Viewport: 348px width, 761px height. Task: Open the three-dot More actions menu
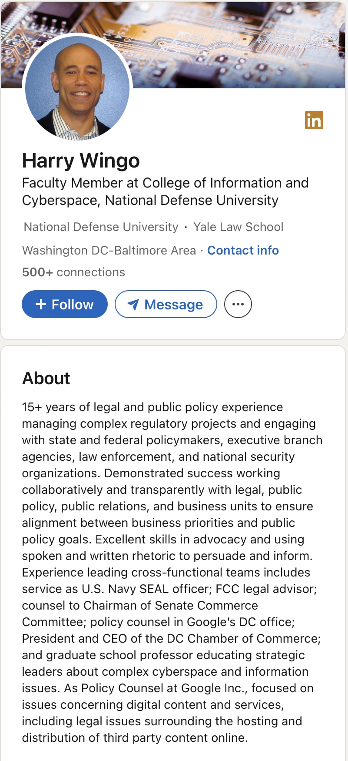(238, 304)
